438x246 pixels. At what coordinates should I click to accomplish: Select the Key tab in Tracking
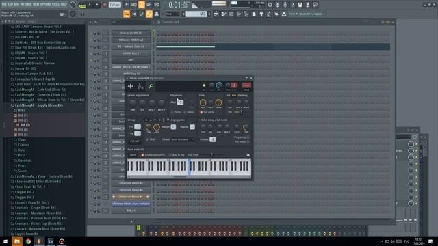click(x=234, y=96)
